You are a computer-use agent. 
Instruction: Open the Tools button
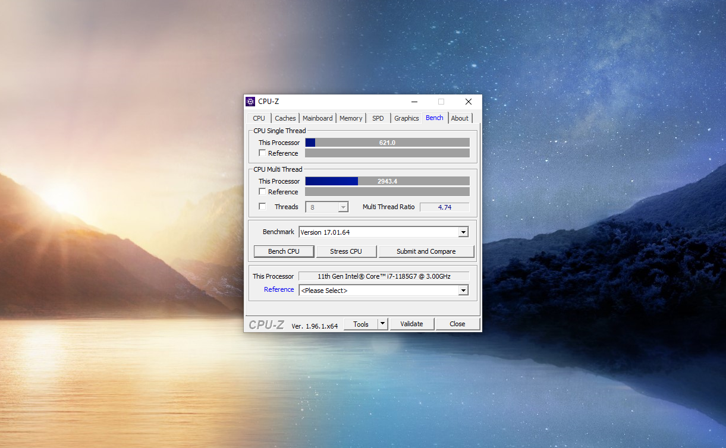pos(361,324)
